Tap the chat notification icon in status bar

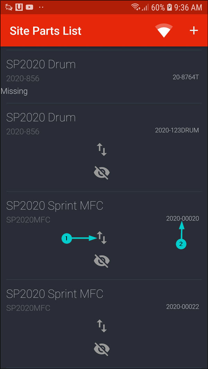coord(9,7)
